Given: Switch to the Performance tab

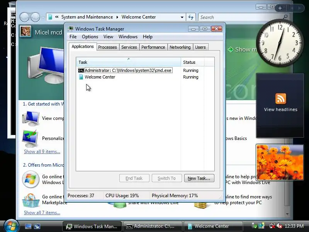Looking at the screenshot, I should pos(153,47).
